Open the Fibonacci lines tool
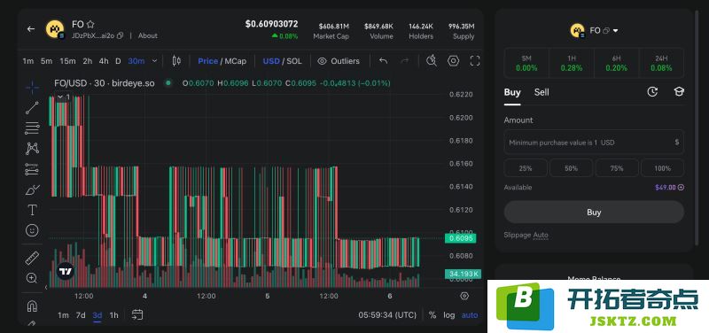Image resolution: width=709 pixels, height=333 pixels. pos(32,128)
